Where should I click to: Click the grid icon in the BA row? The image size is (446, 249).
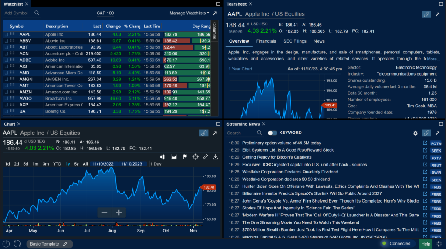point(13,111)
